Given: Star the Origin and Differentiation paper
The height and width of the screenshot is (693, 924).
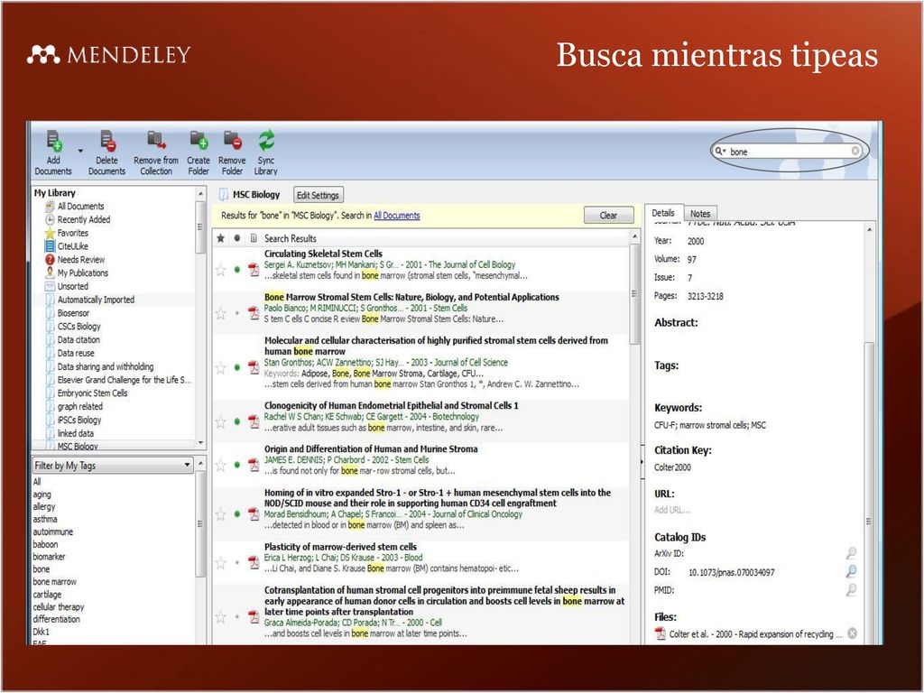Looking at the screenshot, I should point(220,465).
